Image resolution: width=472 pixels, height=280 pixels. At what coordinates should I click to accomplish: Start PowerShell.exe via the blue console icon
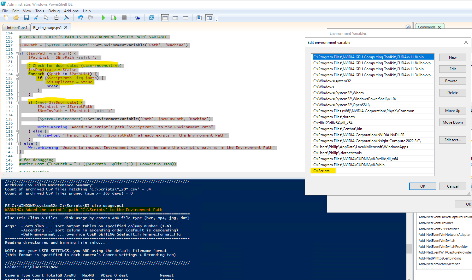[x=151, y=18]
